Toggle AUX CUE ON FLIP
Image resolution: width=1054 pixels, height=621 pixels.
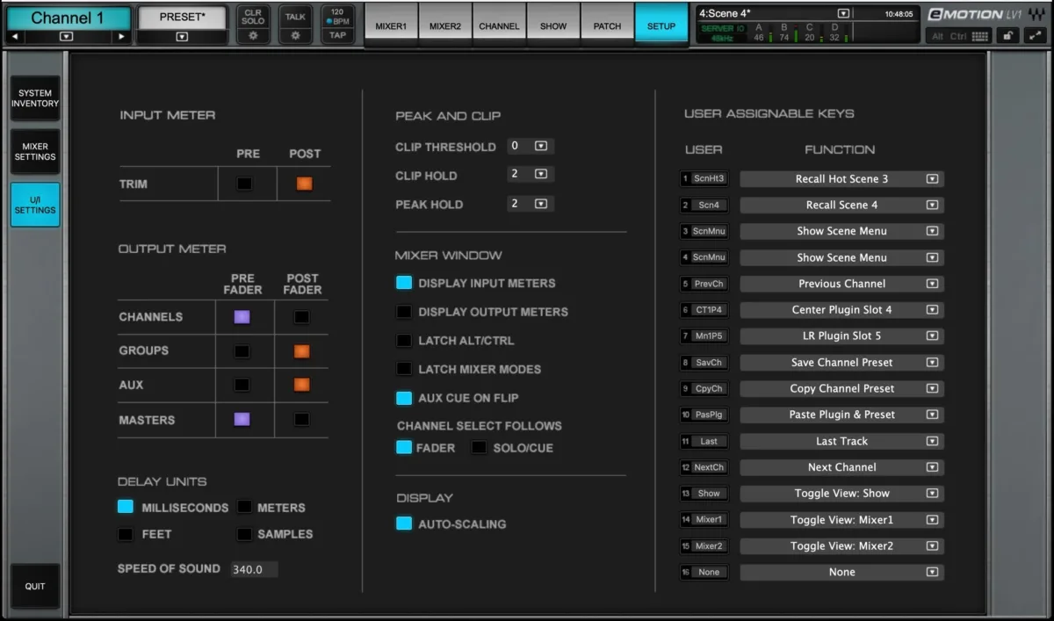(x=404, y=398)
